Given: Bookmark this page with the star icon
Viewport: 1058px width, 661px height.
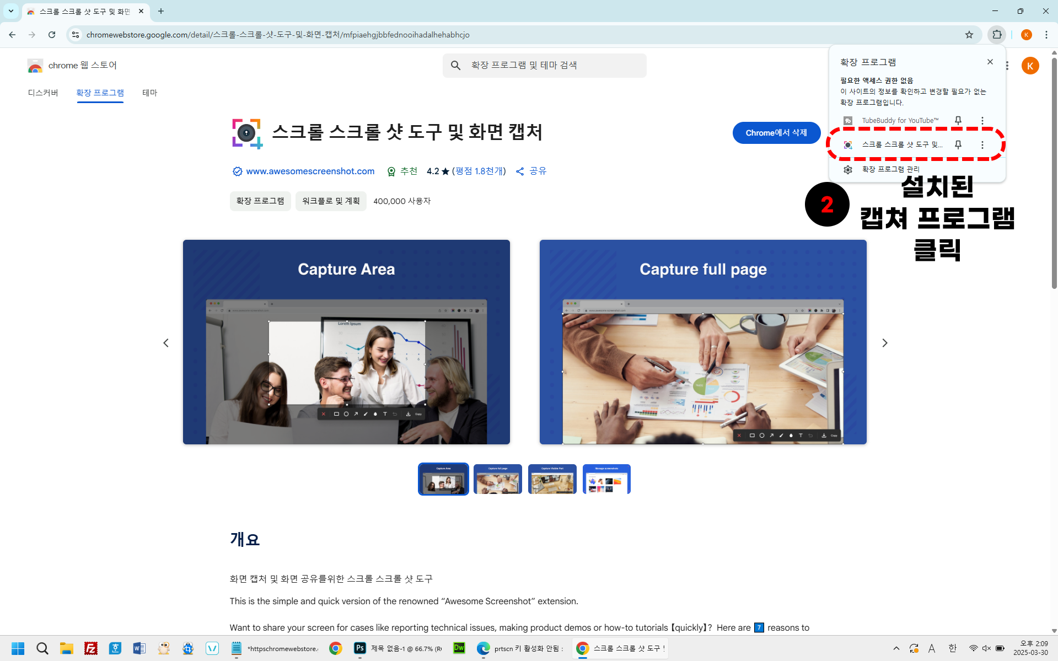Looking at the screenshot, I should pyautogui.click(x=969, y=35).
